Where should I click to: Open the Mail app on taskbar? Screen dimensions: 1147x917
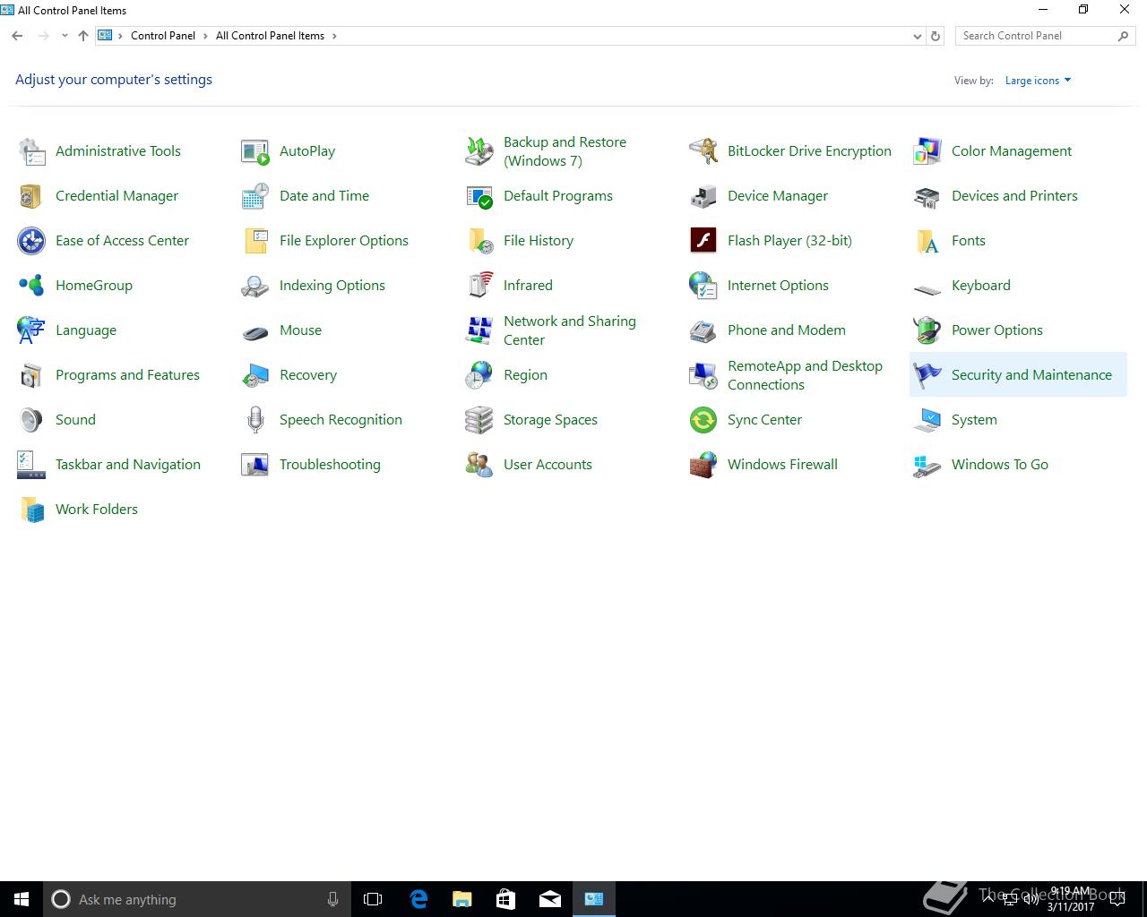point(549,899)
